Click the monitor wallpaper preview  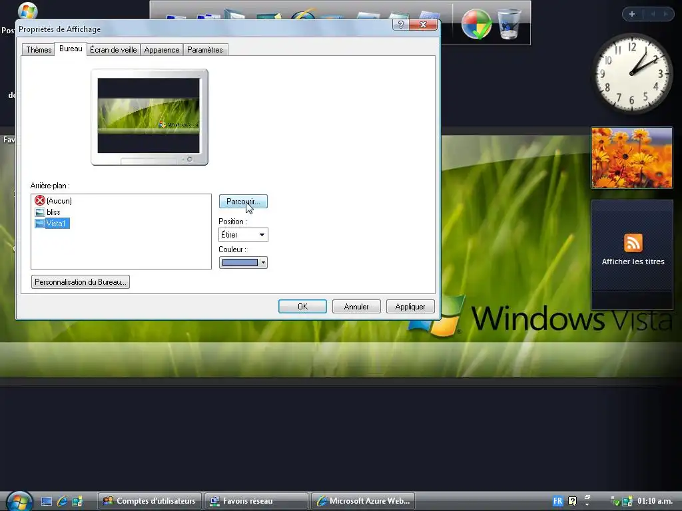point(149,117)
